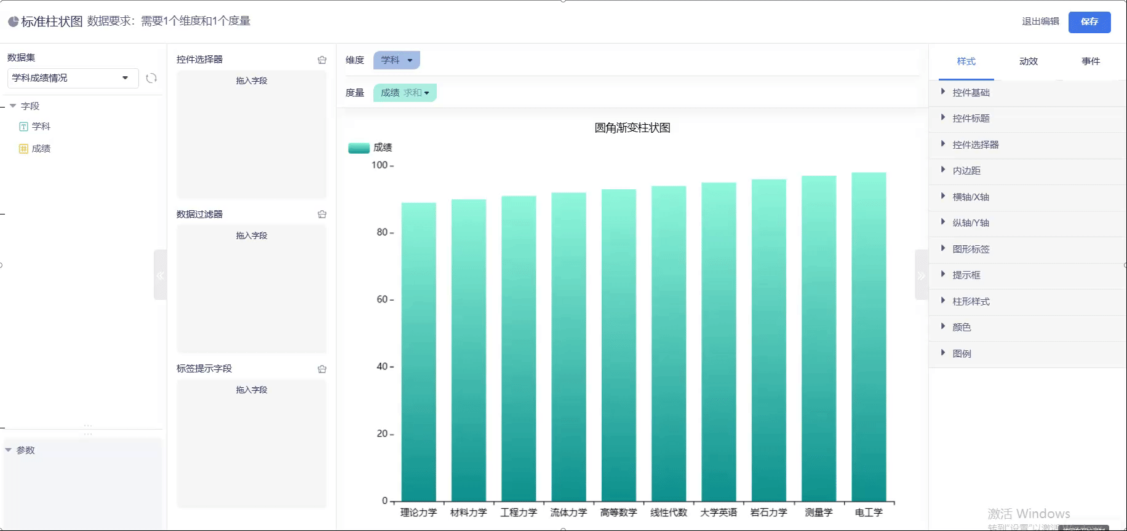Click the 工程力学 bar in the chart

519,348
